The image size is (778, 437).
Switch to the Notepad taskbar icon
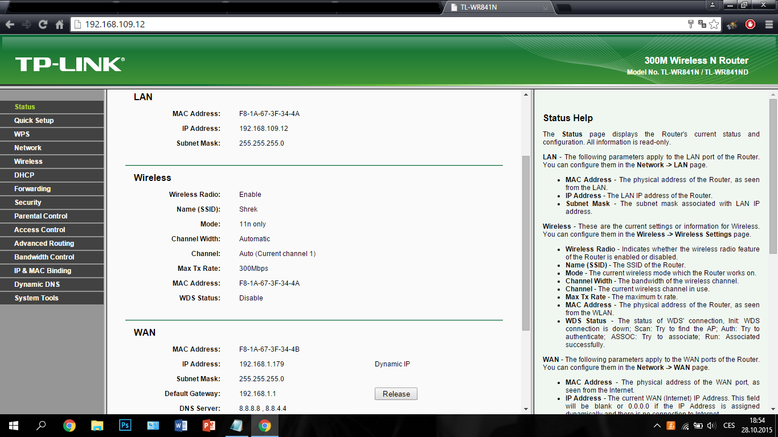[x=237, y=425]
